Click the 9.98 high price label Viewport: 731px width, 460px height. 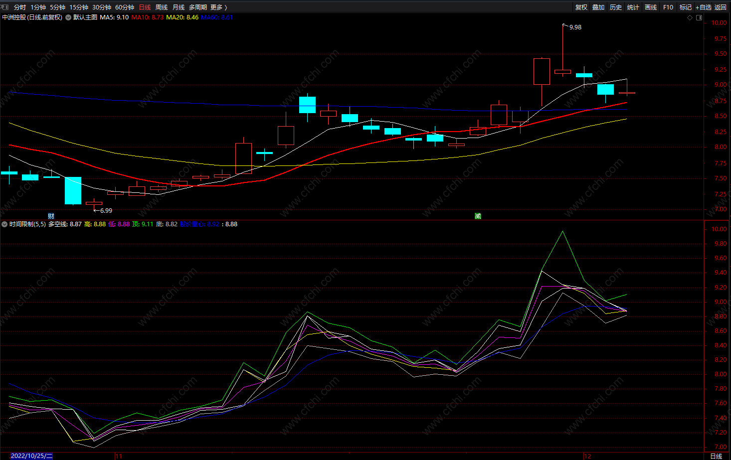point(575,27)
